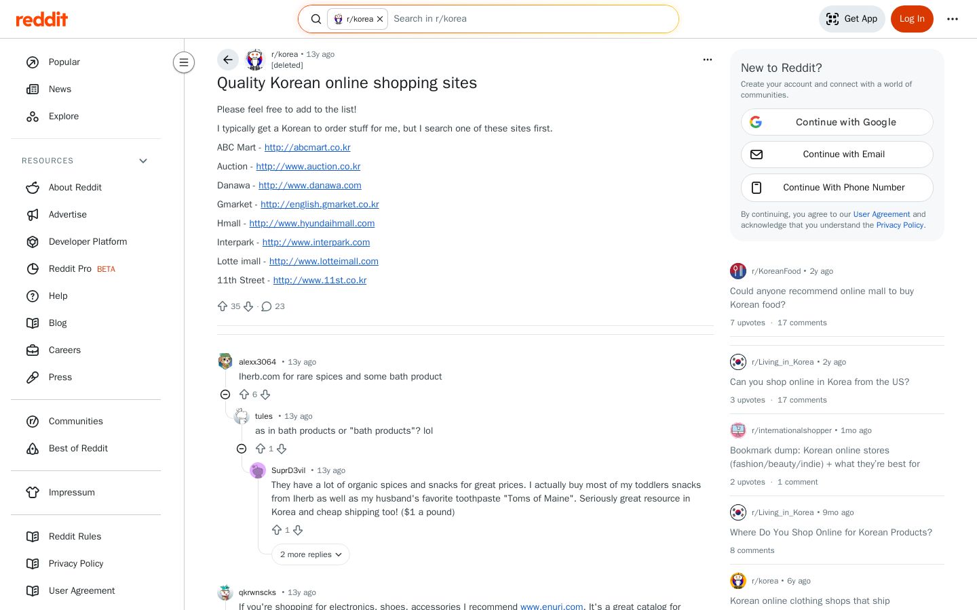Downvote the main post
The height and width of the screenshot is (610, 977).
pyautogui.click(x=248, y=306)
